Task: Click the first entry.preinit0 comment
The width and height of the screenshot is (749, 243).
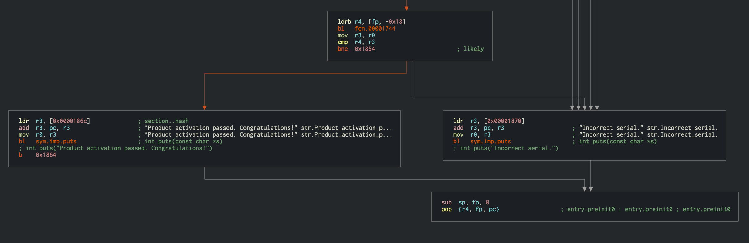Action: click(x=590, y=209)
